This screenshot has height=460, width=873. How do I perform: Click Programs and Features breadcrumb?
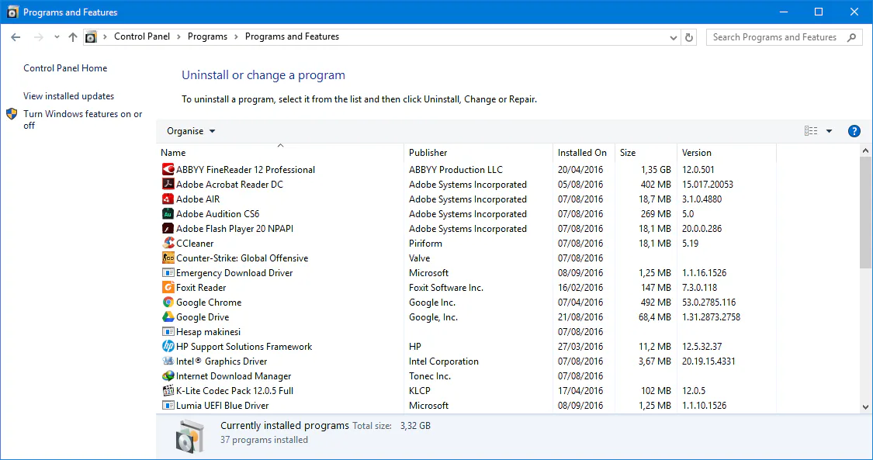click(292, 36)
